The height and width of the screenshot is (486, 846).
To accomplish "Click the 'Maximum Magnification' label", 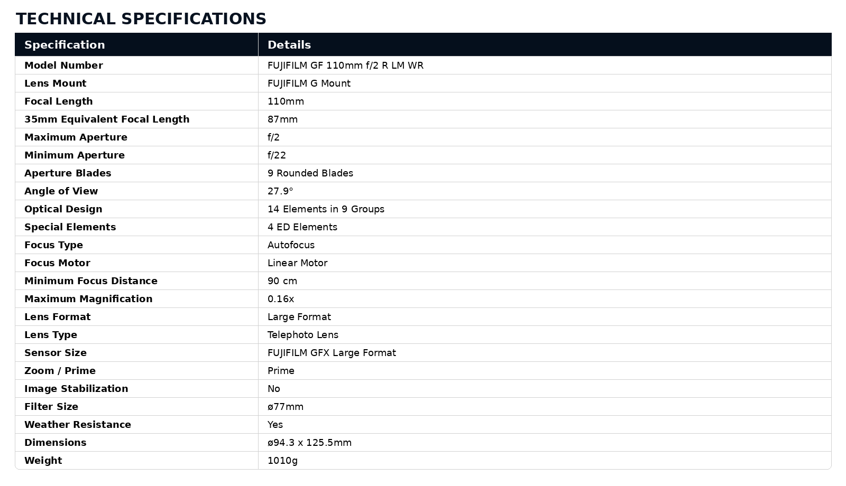I will (x=88, y=299).
